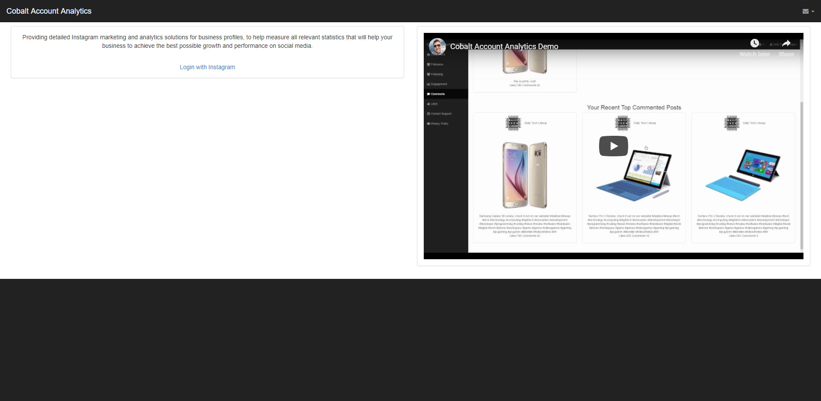Open the Cobalt Account Analytics Demo title link
The image size is (821, 401).
tap(504, 47)
